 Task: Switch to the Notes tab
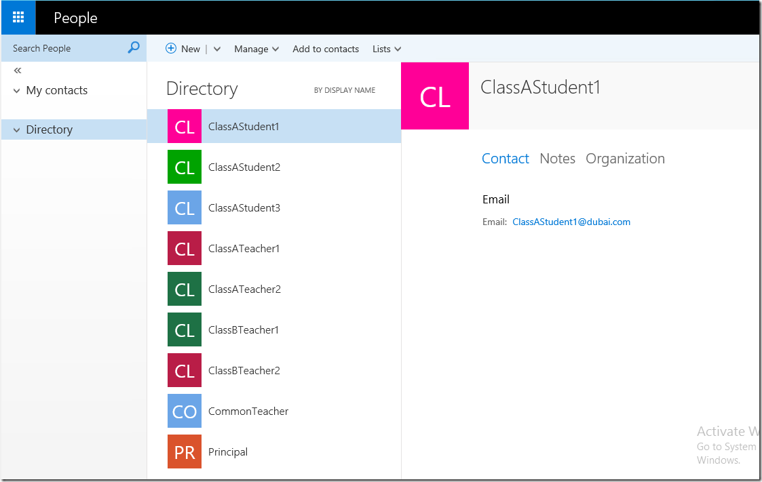click(557, 159)
